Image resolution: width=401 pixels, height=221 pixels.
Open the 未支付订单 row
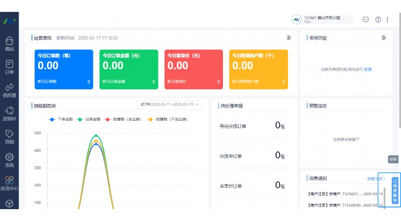(253, 185)
